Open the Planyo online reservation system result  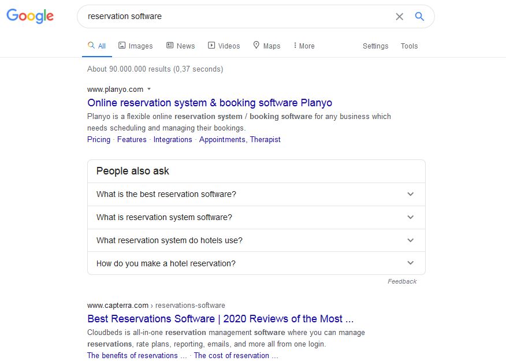(210, 103)
